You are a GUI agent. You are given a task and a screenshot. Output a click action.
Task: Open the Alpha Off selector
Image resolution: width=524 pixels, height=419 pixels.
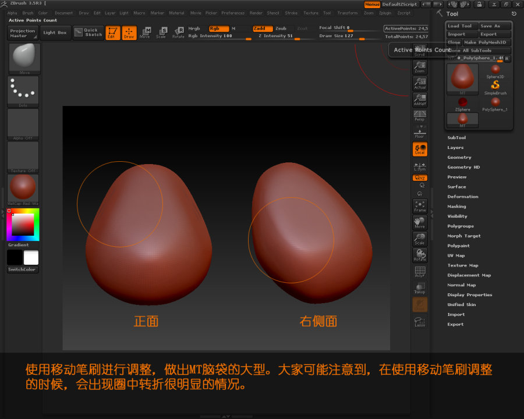tap(23, 124)
